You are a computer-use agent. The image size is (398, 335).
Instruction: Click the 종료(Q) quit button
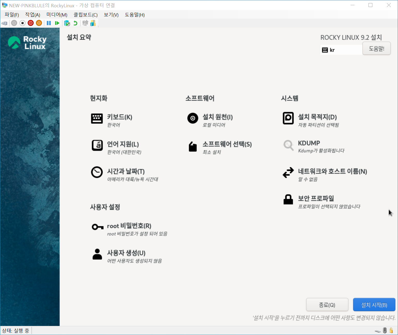pos(327,305)
